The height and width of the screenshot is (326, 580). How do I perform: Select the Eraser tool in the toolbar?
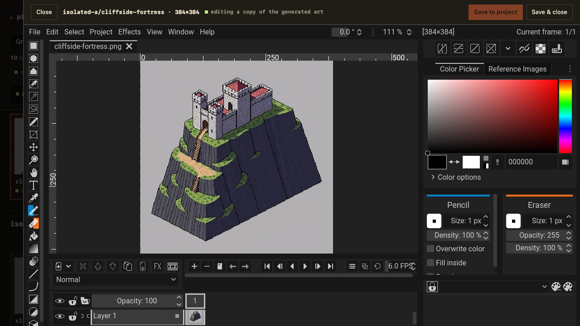34,223
